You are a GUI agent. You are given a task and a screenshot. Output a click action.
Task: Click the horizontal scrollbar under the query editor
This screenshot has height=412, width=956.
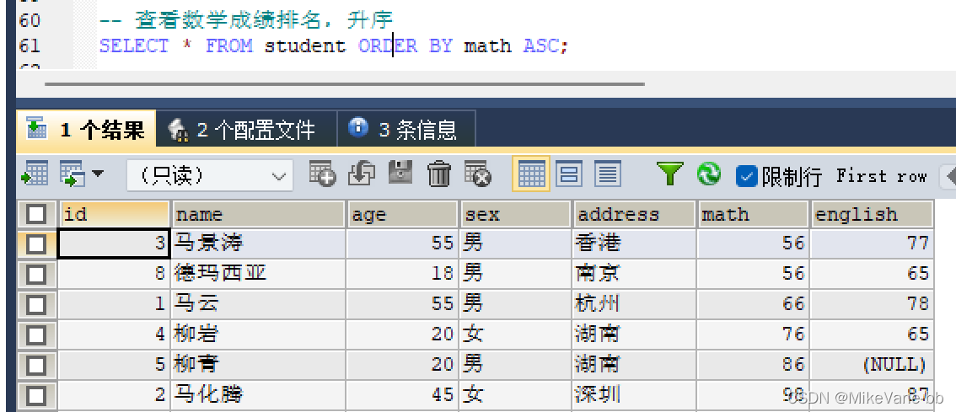point(345,84)
